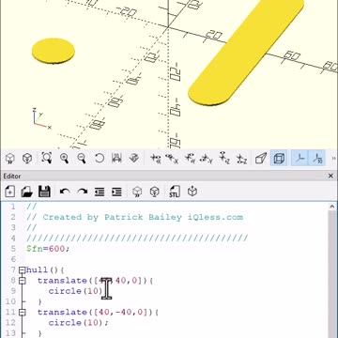Click the small yellow circle in the 3D view
Screen dimensions: 338x338
point(54,52)
